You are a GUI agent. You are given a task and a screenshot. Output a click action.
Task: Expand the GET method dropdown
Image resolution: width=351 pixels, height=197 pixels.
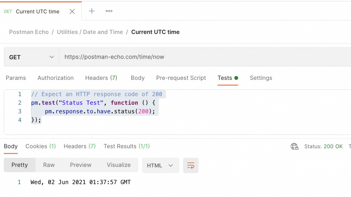31,57
